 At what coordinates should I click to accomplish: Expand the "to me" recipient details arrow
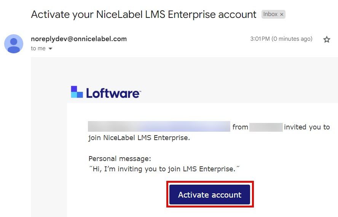50,49
